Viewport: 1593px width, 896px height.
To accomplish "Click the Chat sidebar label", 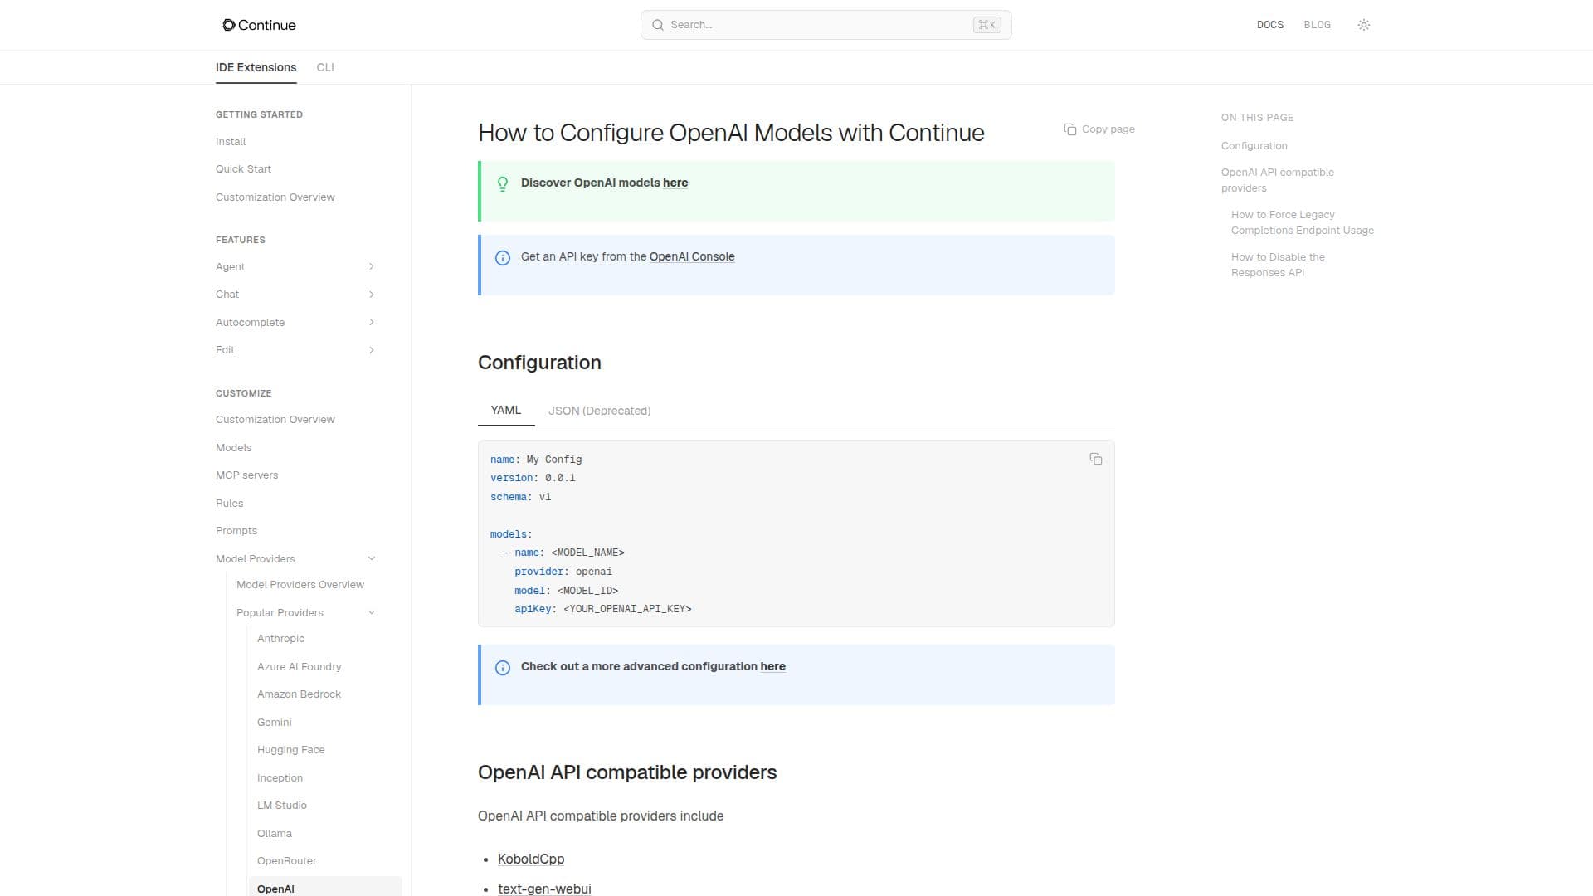I will (x=227, y=295).
